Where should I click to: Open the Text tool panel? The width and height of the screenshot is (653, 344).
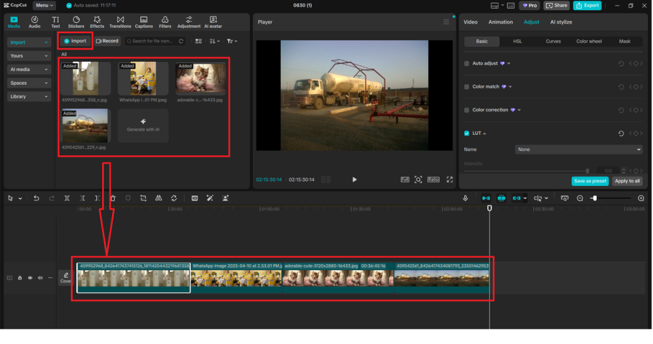[x=55, y=22]
